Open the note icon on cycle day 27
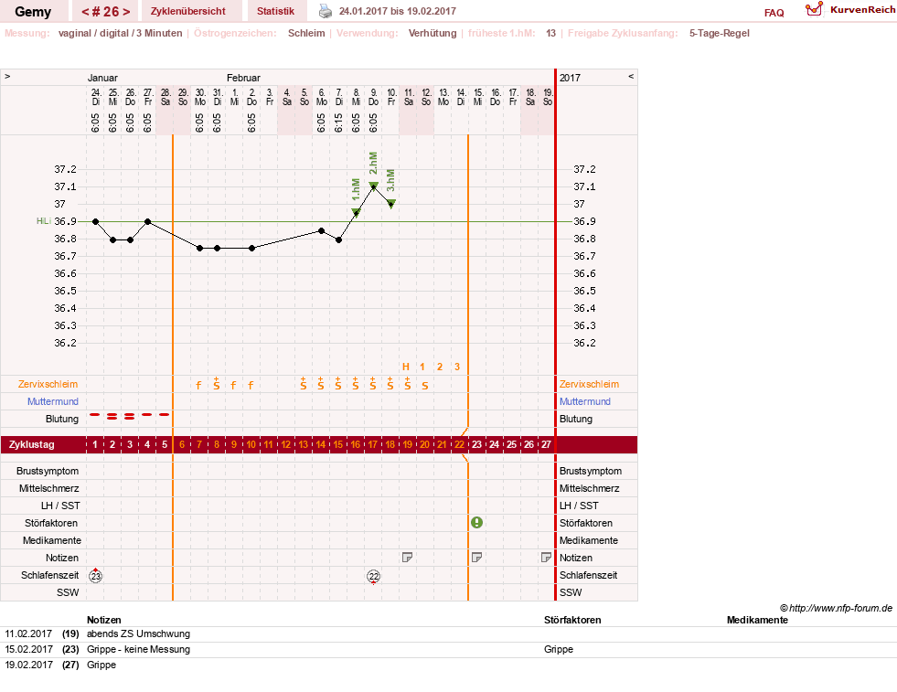Viewport: 897px width, 692px height. tap(546, 557)
